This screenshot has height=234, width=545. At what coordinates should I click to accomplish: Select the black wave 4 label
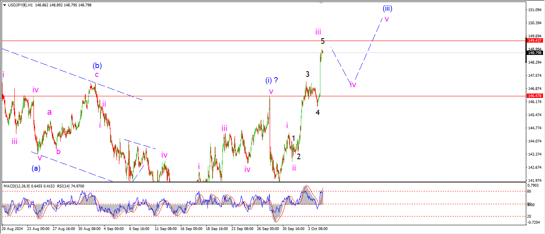pos(318,113)
